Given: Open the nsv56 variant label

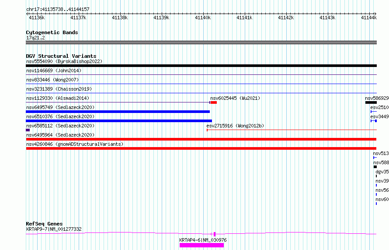Looking at the screenshot, I should pyautogui.click(x=382, y=190).
